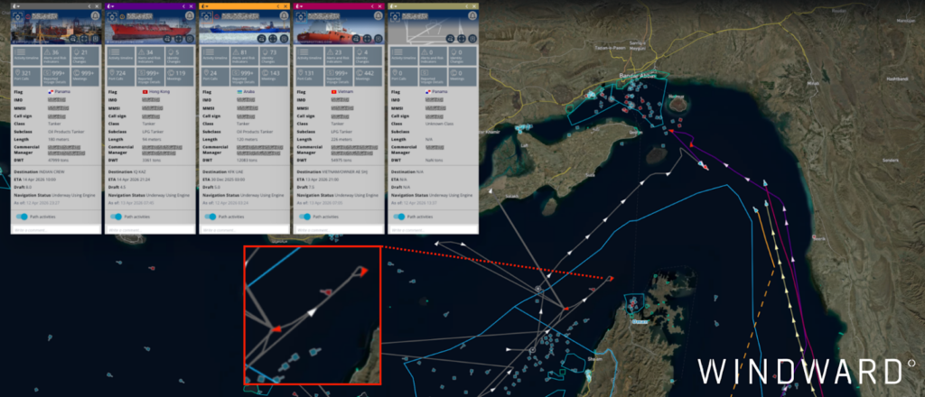Click the alert bell on the INDIAN CREW vessel card
Viewport: 925px width, 397px height.
[x=95, y=16]
